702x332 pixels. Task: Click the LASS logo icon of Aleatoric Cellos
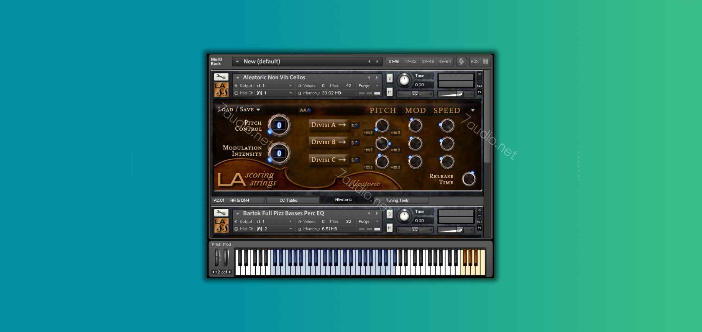coord(221,90)
